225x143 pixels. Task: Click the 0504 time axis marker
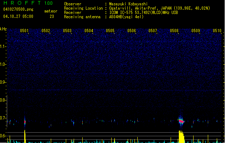tap(89, 31)
